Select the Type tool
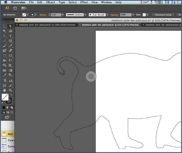The image size is (182, 153). [11, 36]
